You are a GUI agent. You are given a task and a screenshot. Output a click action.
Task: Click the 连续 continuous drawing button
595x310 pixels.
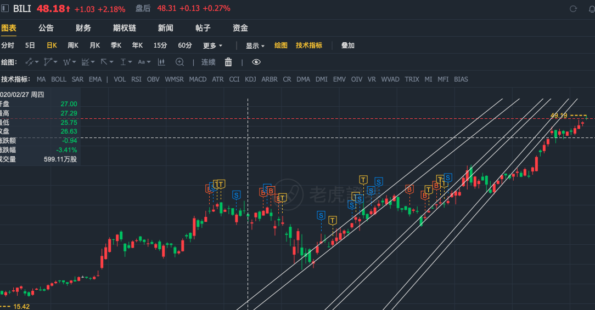(x=209, y=62)
